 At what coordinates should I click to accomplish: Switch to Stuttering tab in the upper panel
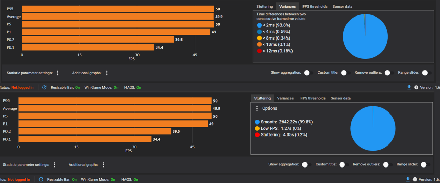[264, 6]
